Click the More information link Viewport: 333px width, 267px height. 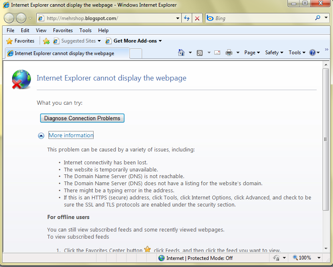pos(71,135)
